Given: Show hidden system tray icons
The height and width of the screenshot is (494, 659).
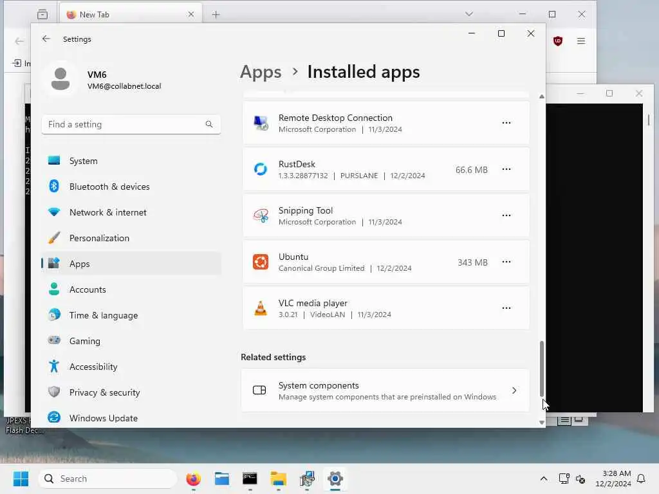Looking at the screenshot, I should pos(543,479).
